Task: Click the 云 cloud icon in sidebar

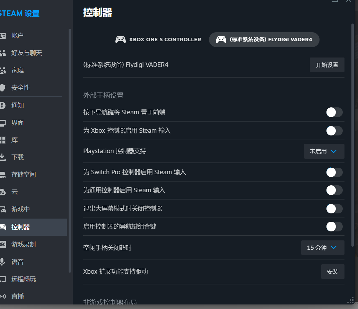Action: tap(3, 192)
